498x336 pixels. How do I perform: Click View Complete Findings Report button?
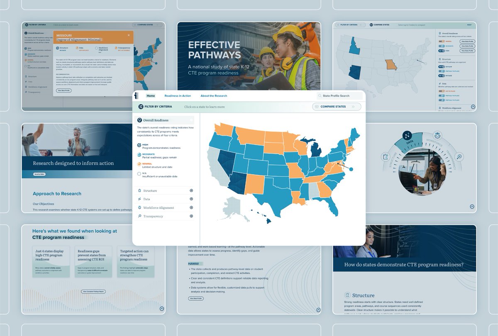[94, 292]
